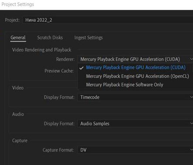Click the Renderer label

65,59
